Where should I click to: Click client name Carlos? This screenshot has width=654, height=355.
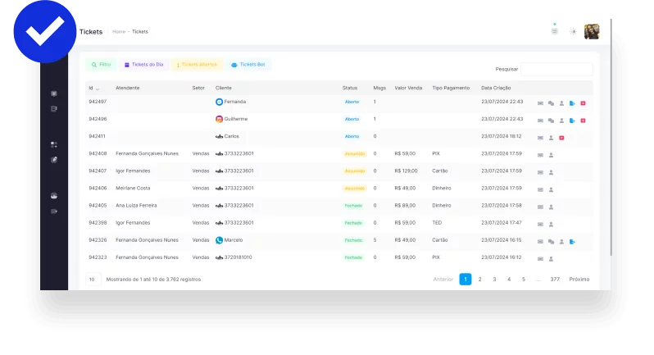(231, 136)
